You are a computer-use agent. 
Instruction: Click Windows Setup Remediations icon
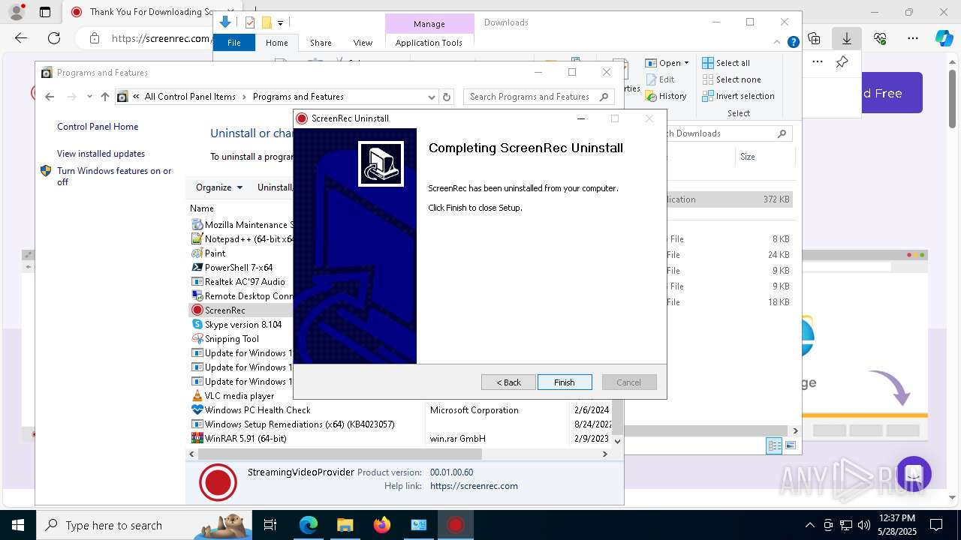click(197, 424)
